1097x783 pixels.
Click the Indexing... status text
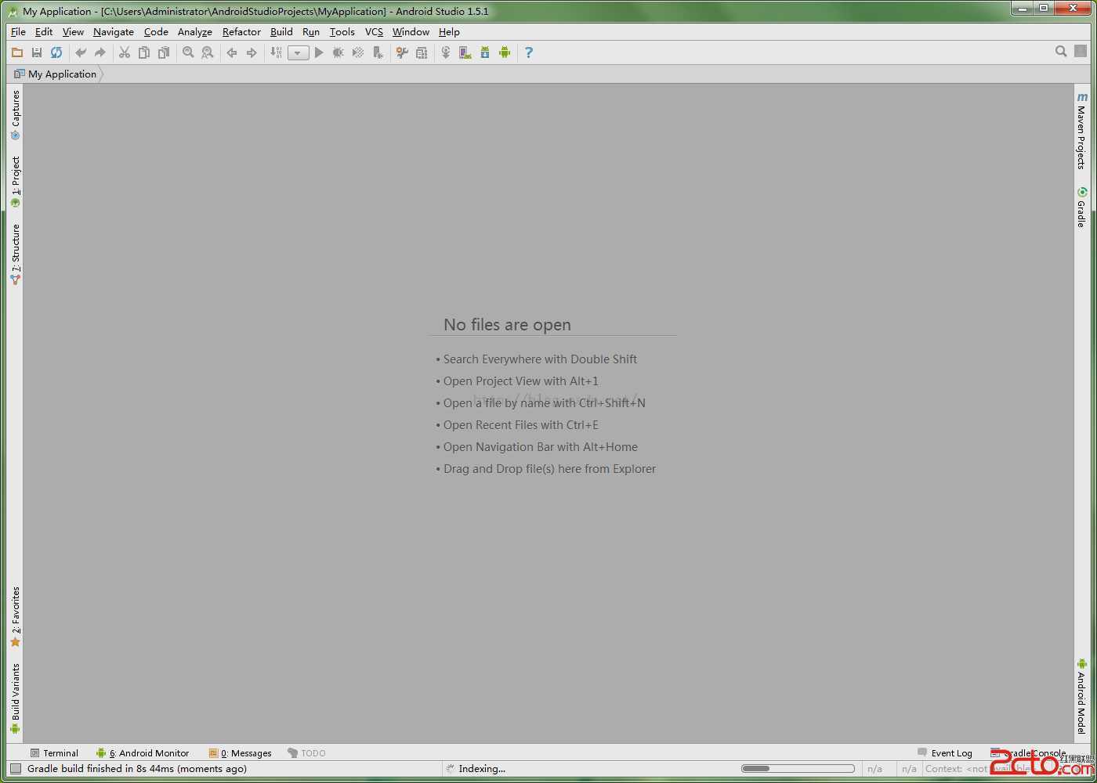(x=482, y=769)
